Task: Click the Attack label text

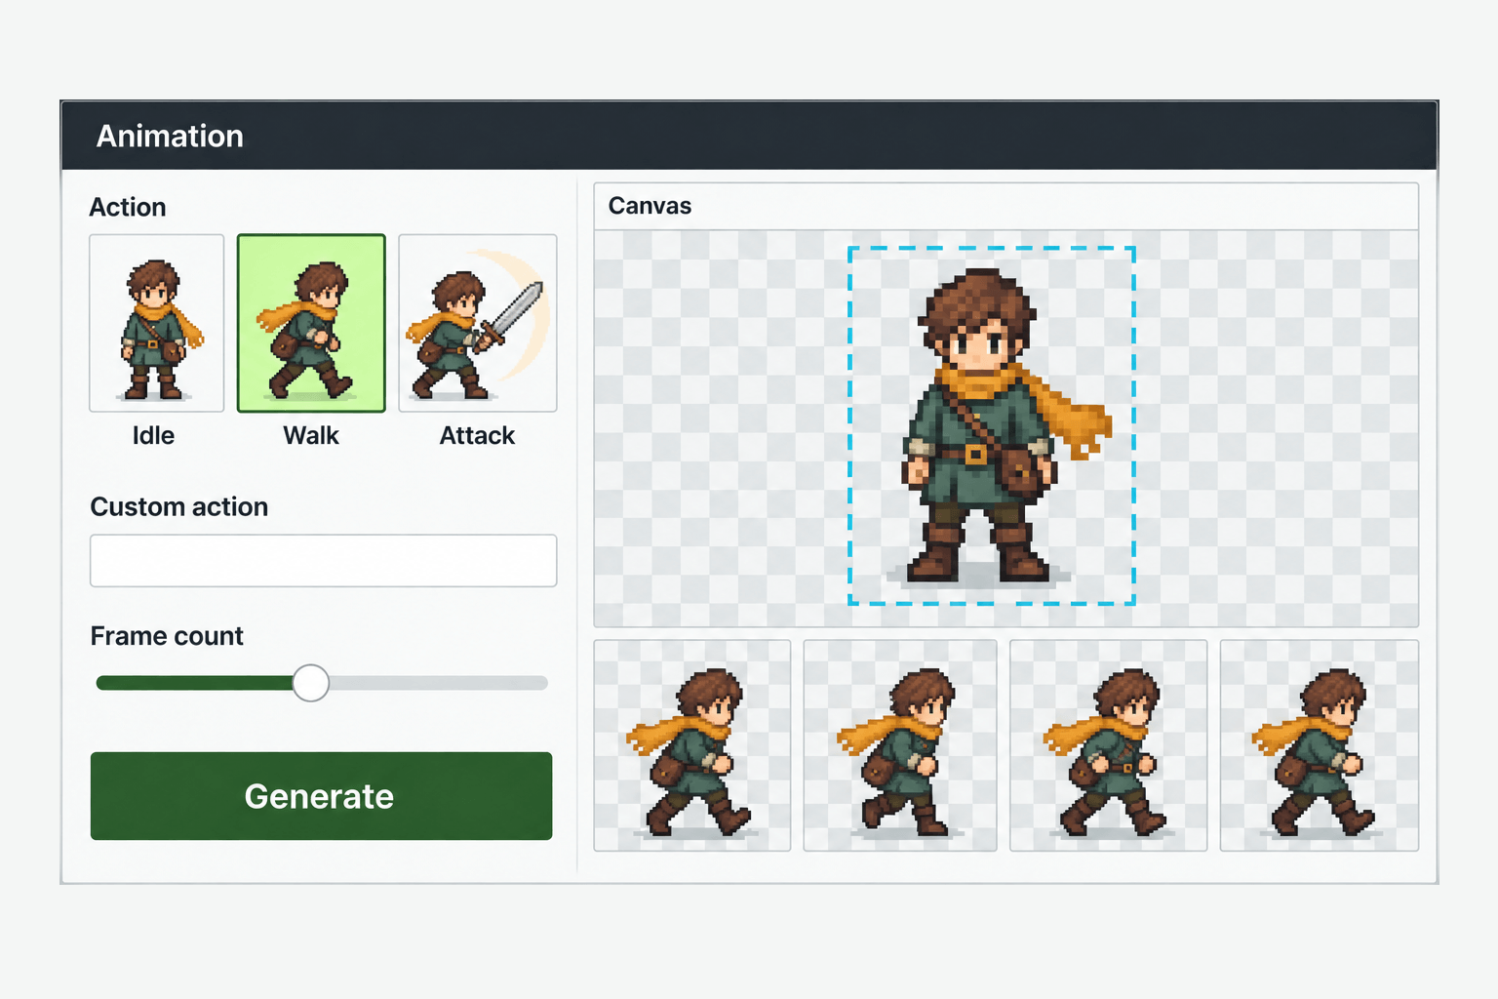Action: pyautogui.click(x=477, y=435)
